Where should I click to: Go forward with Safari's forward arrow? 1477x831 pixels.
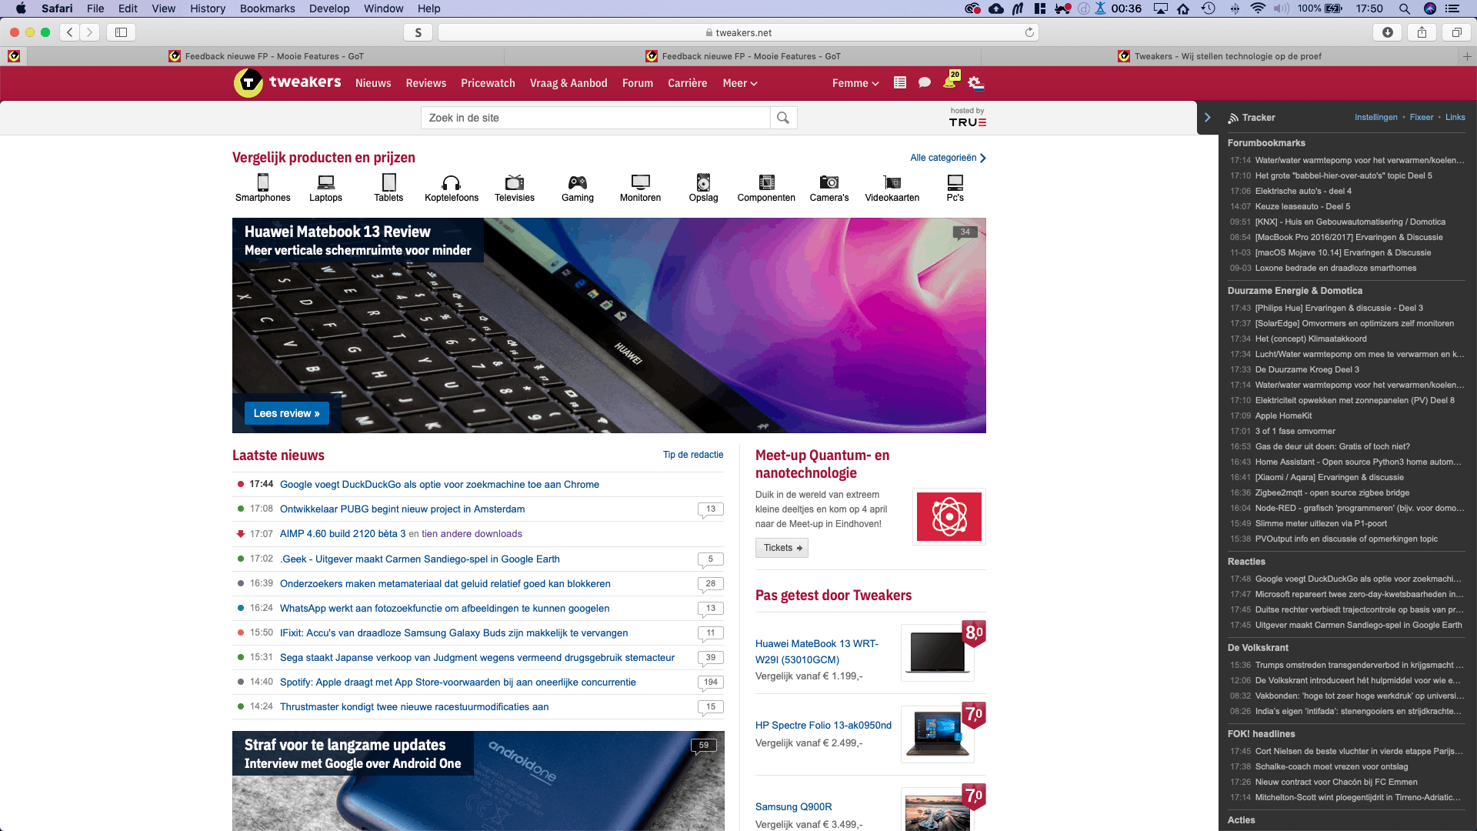90,32
